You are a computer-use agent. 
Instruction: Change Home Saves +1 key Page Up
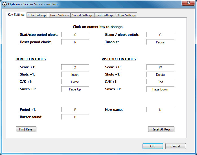75,89
